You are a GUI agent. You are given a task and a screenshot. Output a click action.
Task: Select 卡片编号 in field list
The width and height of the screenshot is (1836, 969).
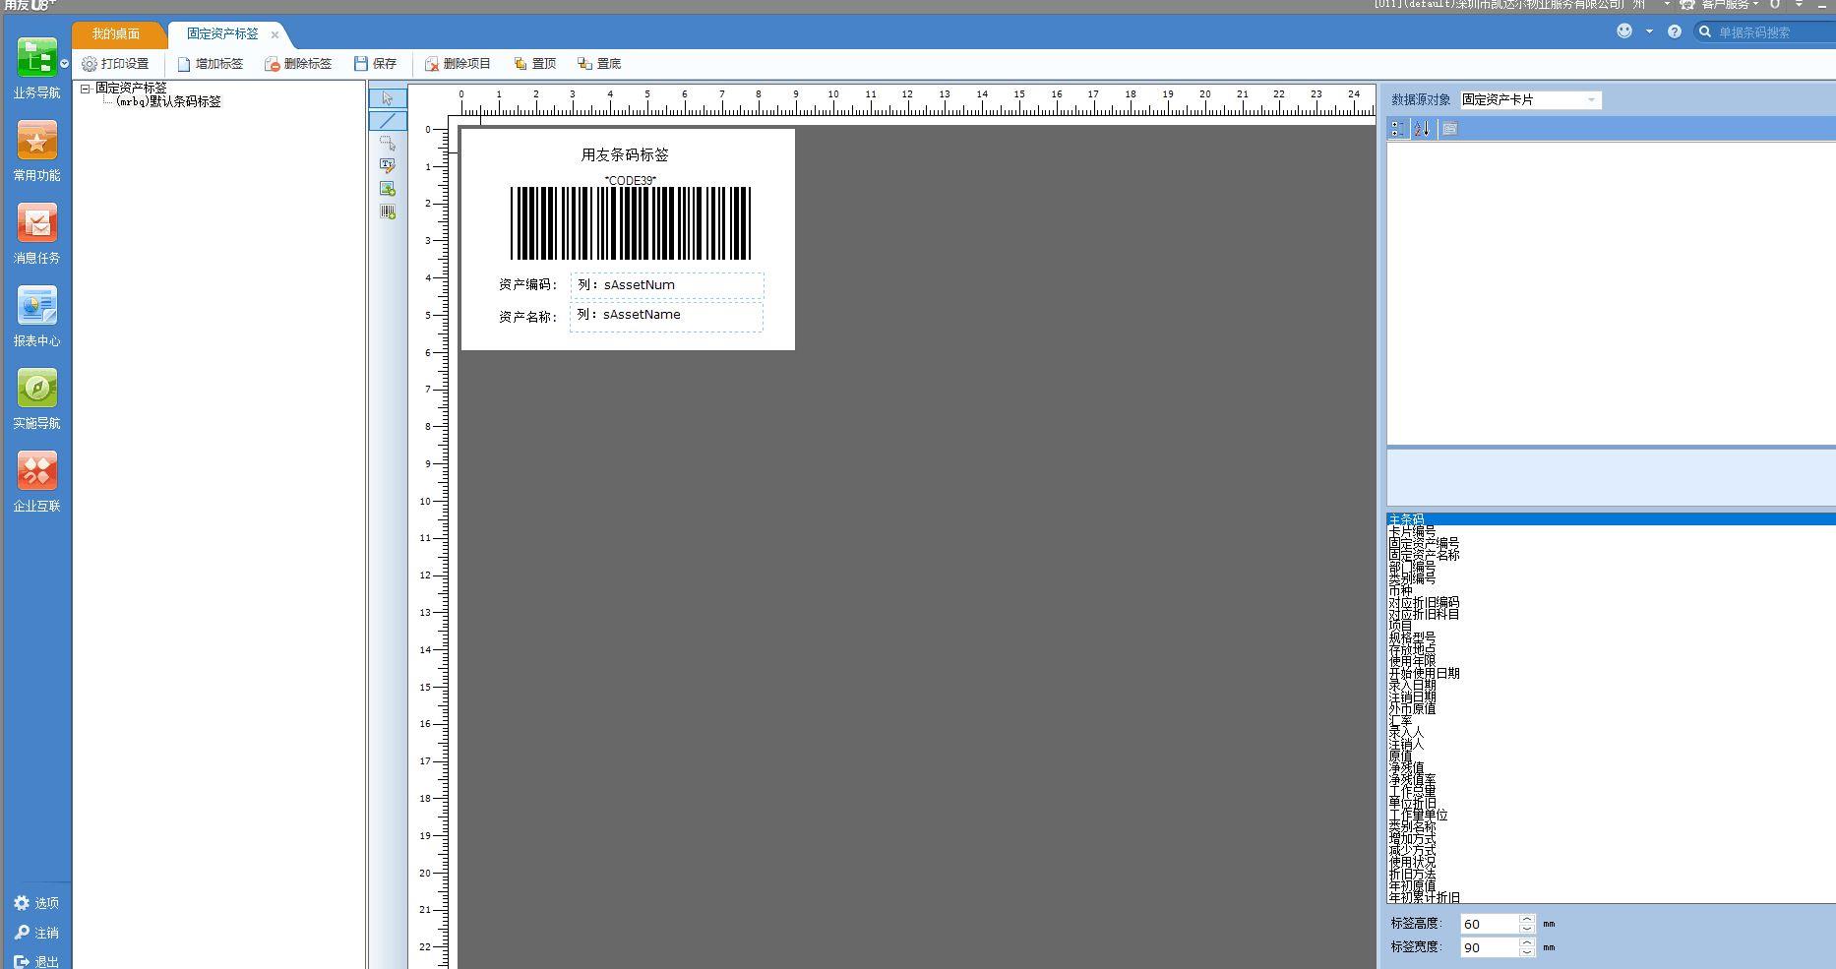point(1611,531)
